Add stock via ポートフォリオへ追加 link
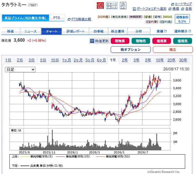 (x=151, y=9)
